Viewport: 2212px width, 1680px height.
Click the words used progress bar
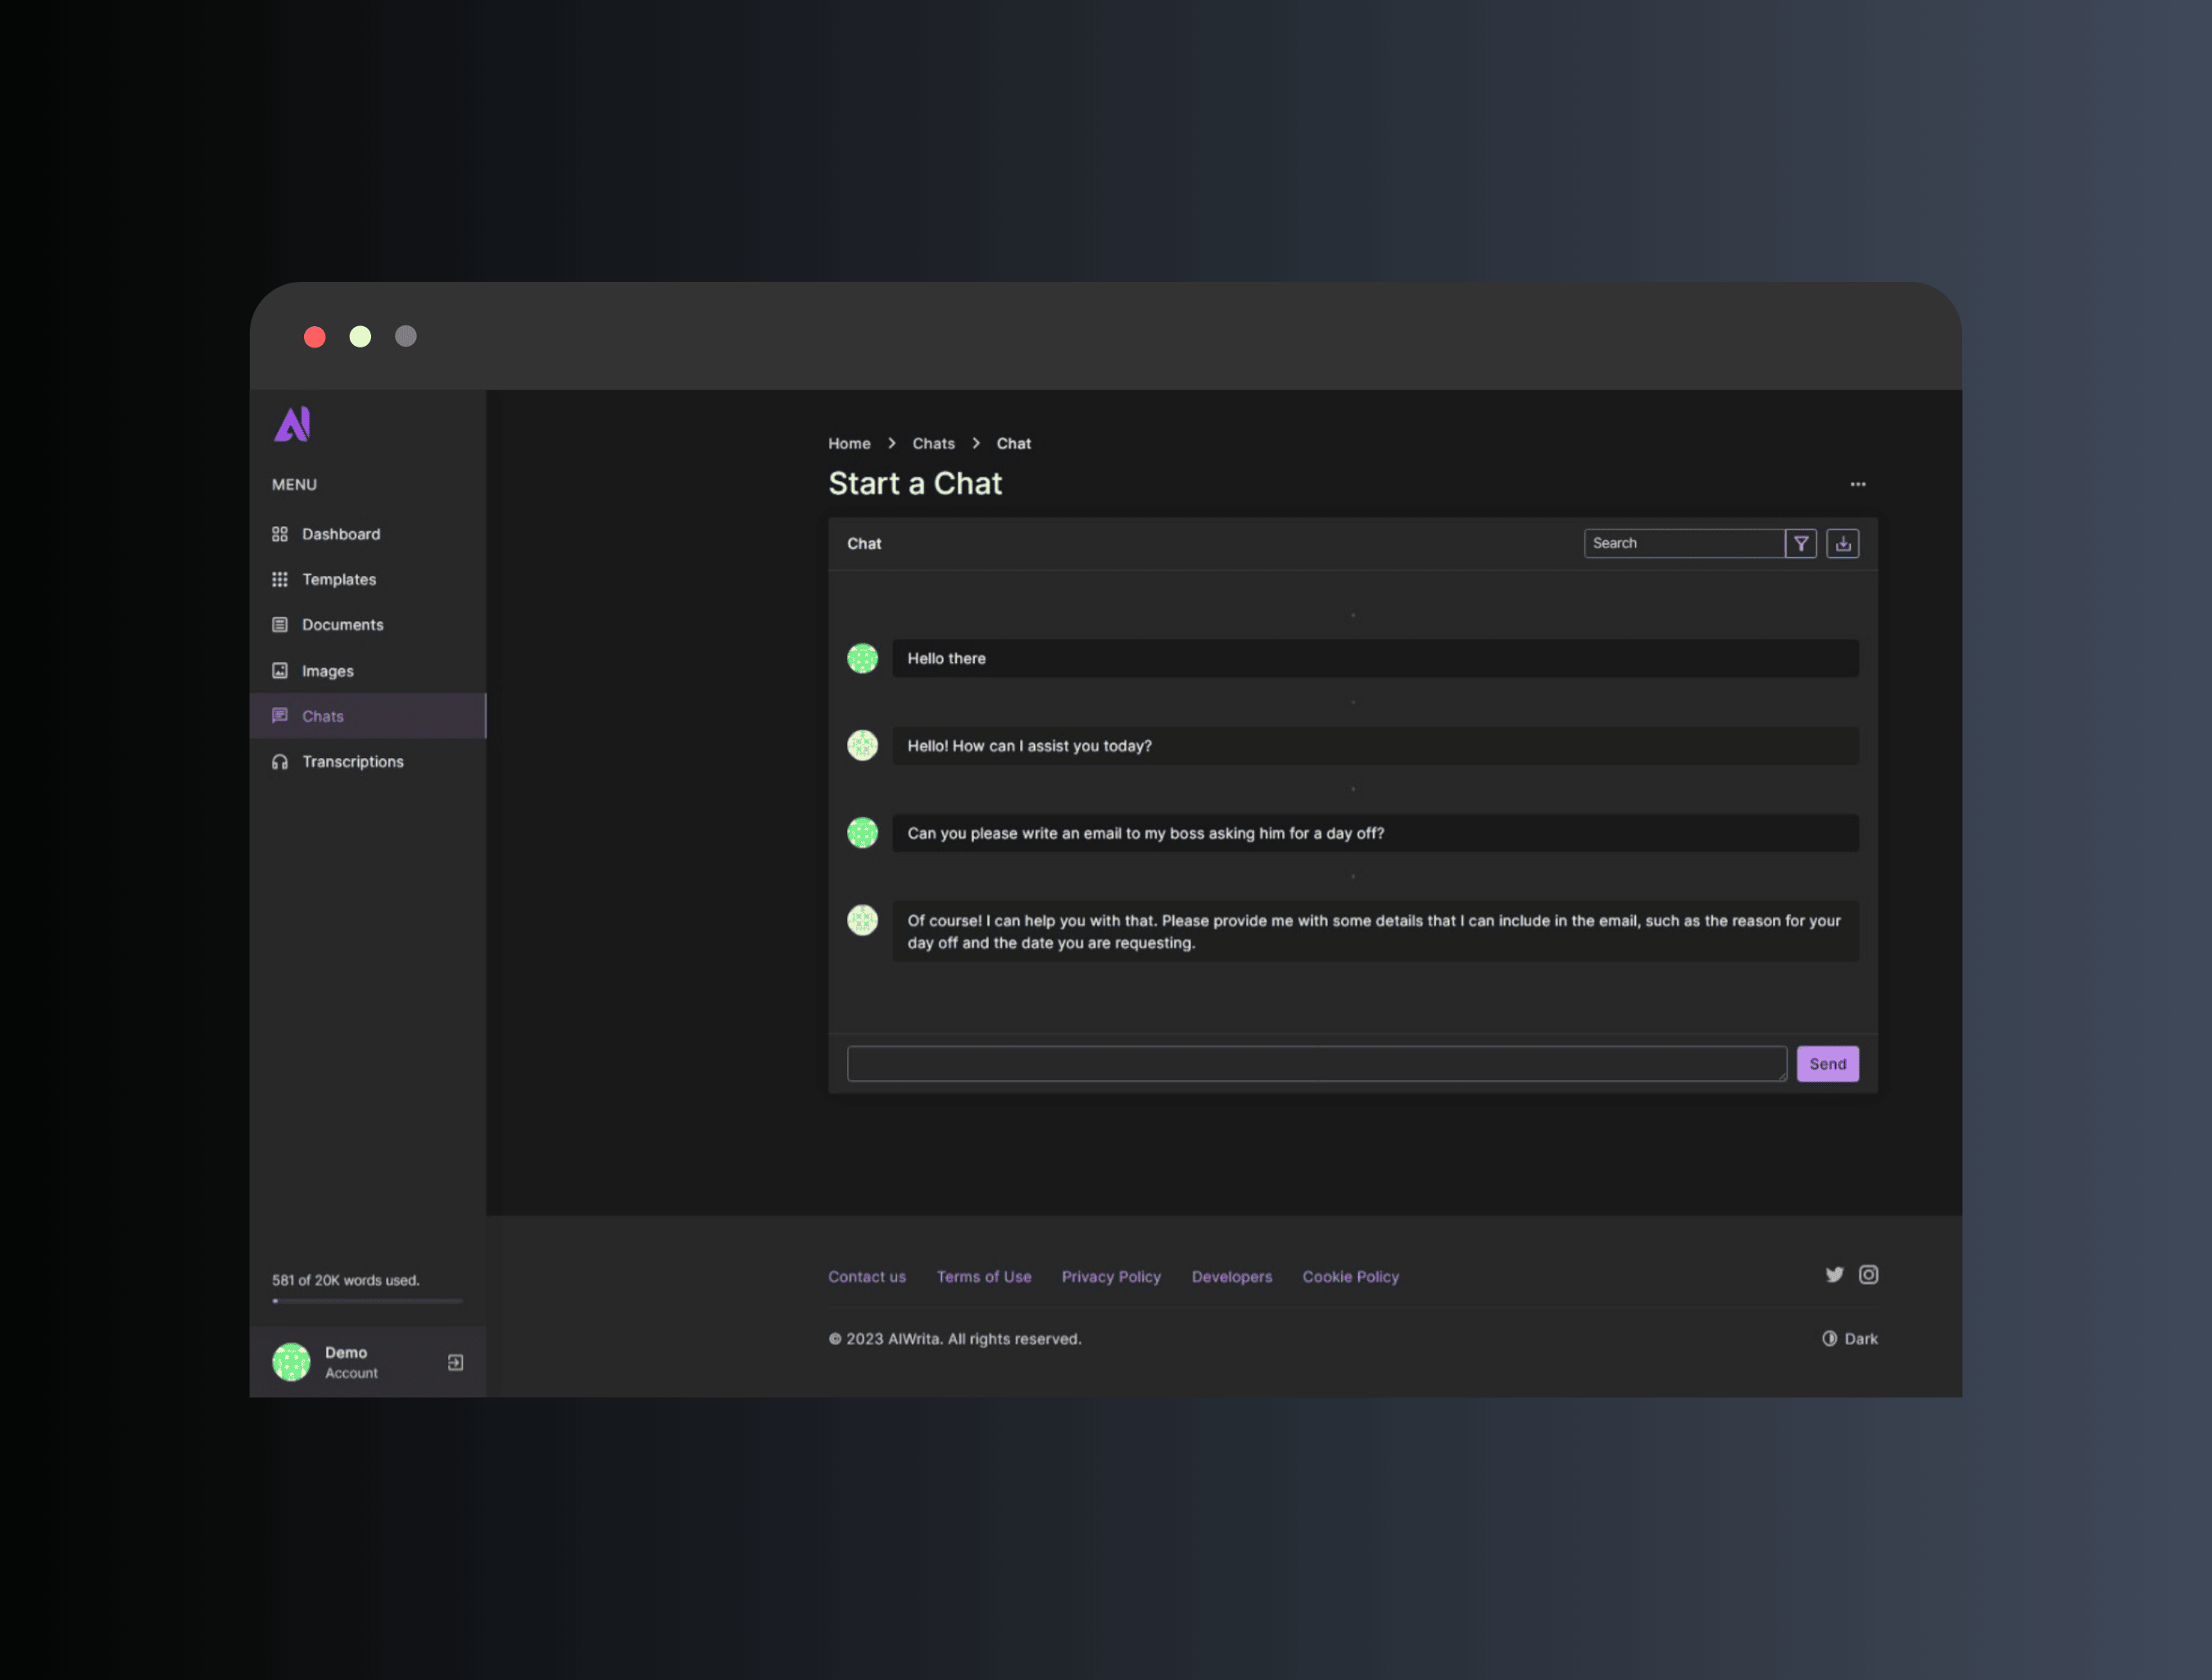coord(367,1301)
